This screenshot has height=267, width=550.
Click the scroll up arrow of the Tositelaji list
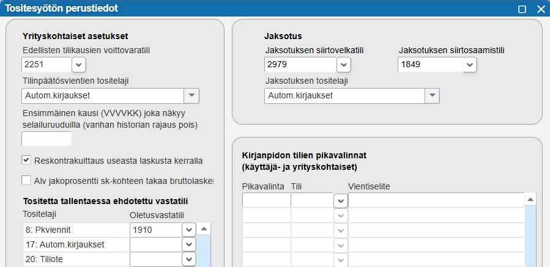tap(204, 229)
